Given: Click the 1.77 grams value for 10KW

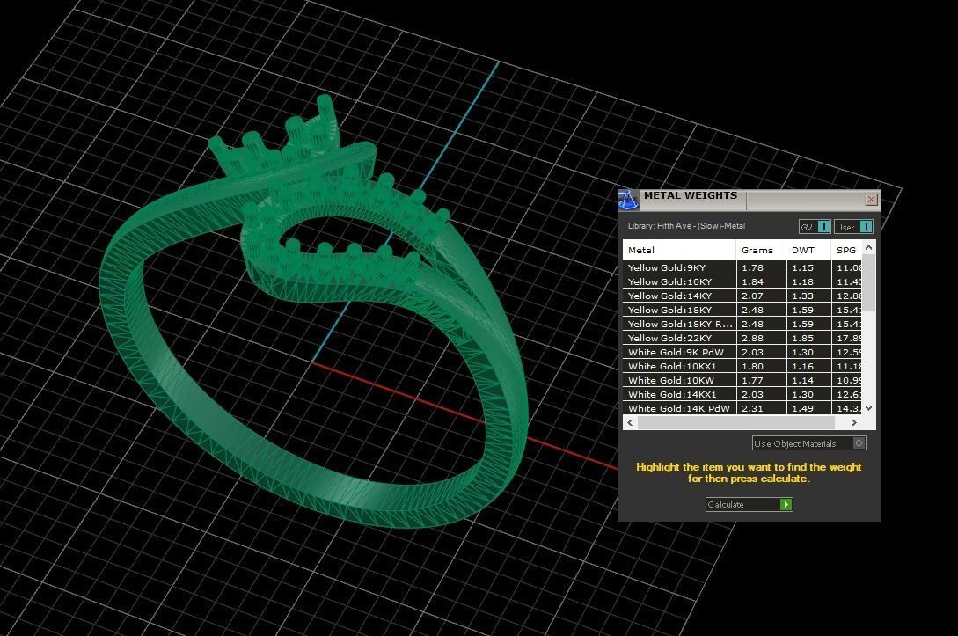Looking at the screenshot, I should (x=753, y=380).
